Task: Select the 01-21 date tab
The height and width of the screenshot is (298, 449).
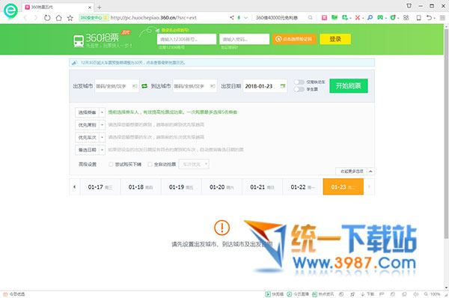Action: [x=263, y=187]
